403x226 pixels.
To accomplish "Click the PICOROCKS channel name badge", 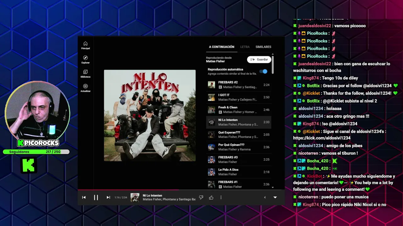I will pyautogui.click(x=38, y=143).
